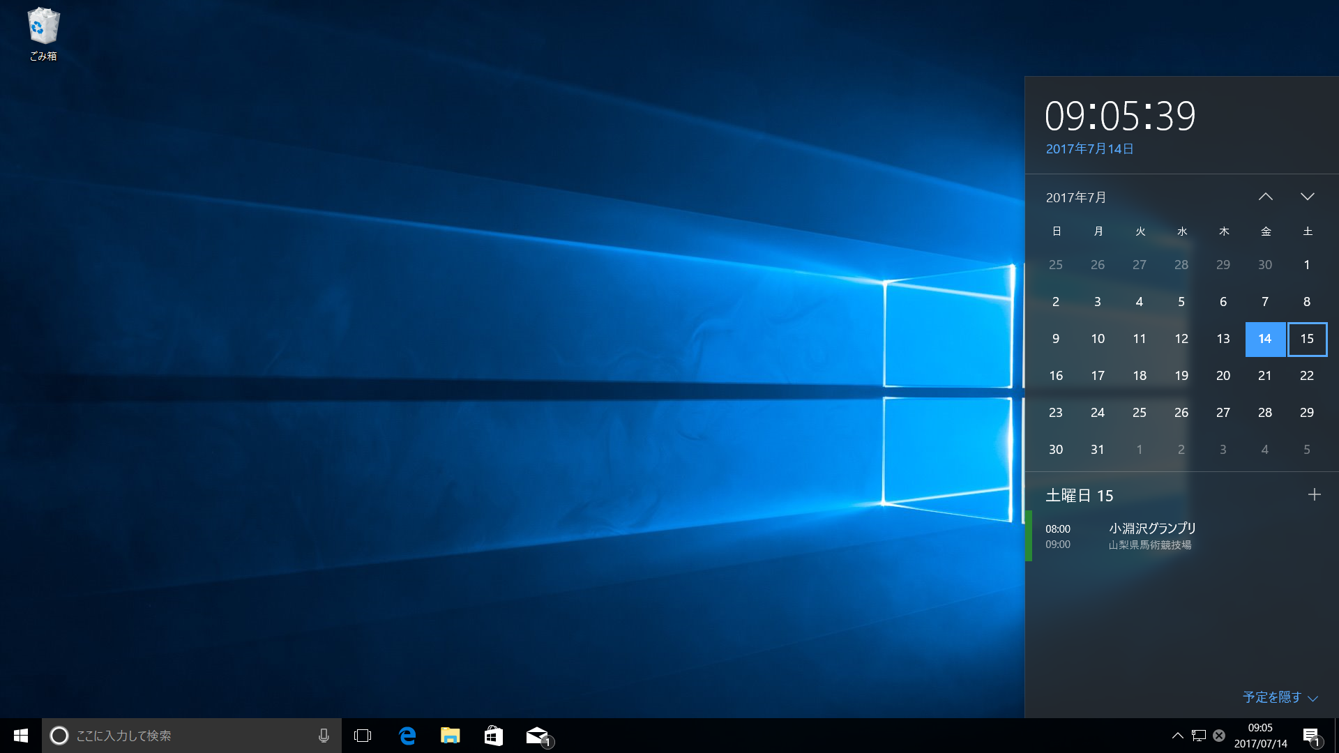Click the network status tray icon
The height and width of the screenshot is (753, 1339).
(1199, 736)
